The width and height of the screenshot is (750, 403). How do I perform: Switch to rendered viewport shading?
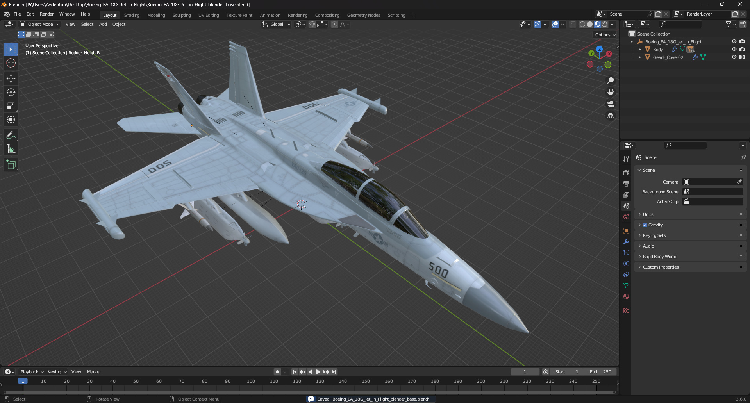605,24
